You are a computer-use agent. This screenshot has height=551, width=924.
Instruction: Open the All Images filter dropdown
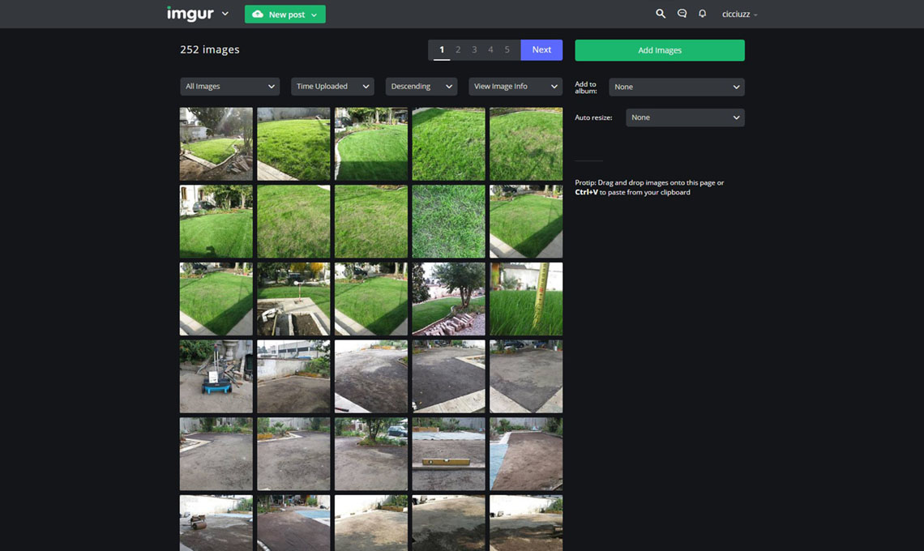click(229, 87)
